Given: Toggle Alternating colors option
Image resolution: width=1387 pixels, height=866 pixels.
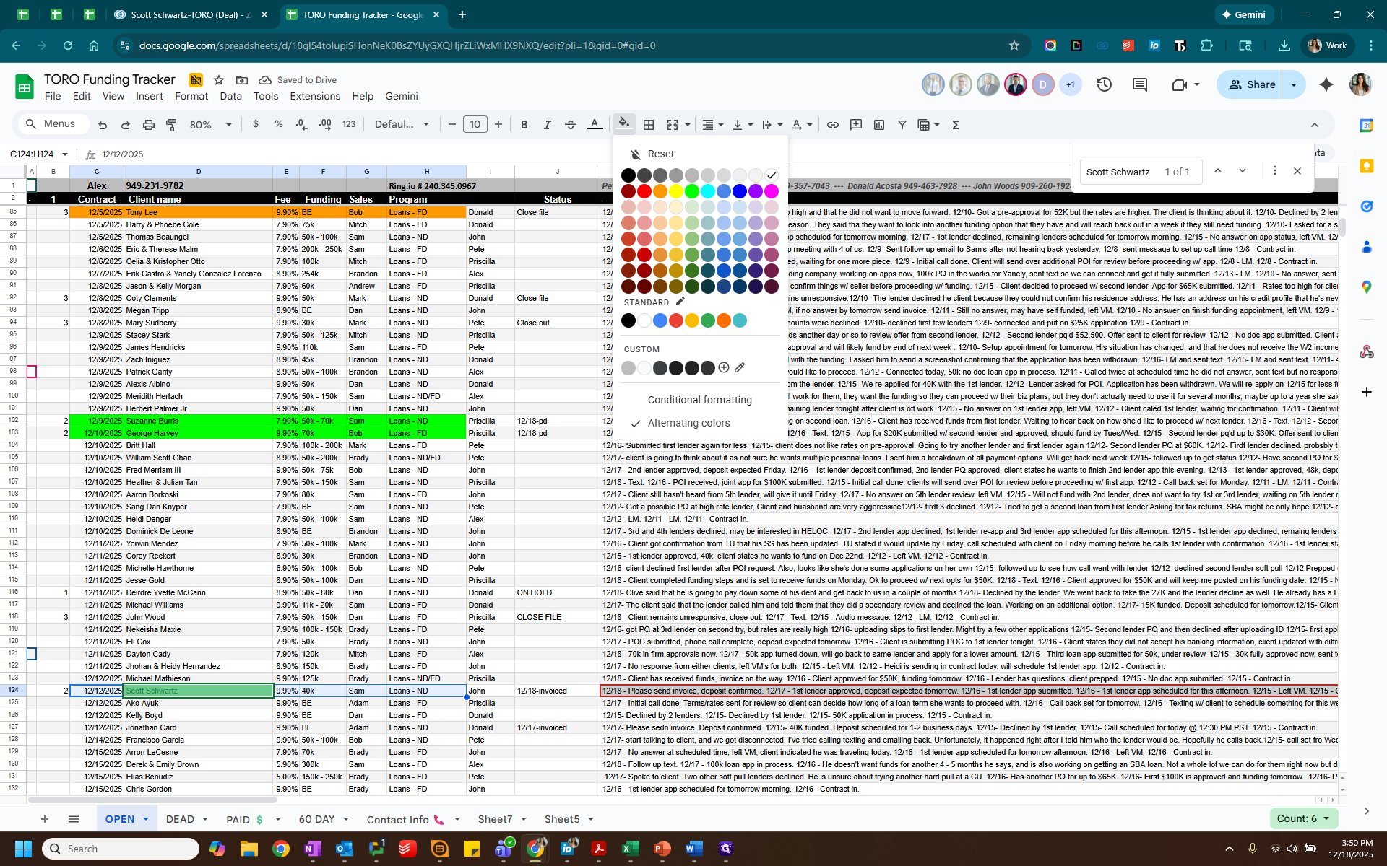Looking at the screenshot, I should 688,423.
